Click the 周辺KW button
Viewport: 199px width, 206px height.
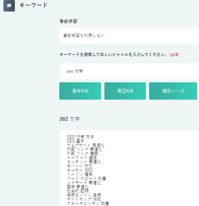[125, 91]
